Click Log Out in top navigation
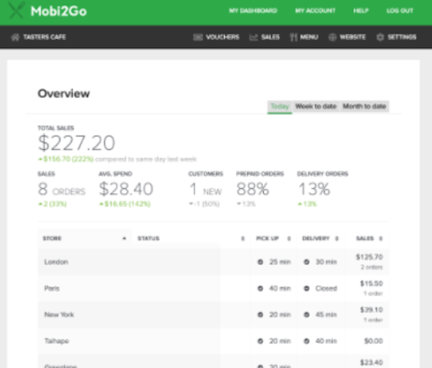The height and width of the screenshot is (368, 432). (x=400, y=11)
